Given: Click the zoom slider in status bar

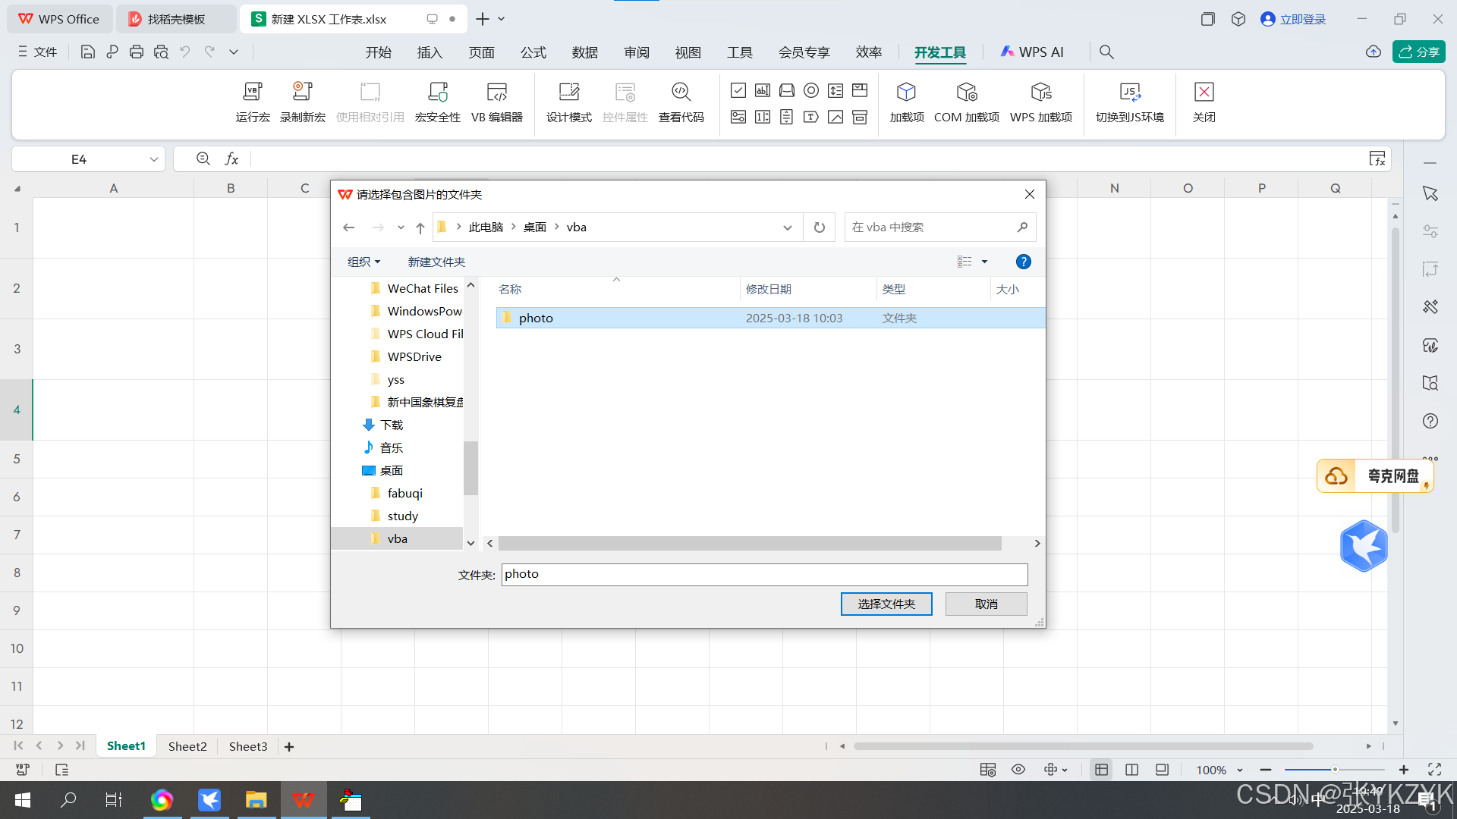Looking at the screenshot, I should (1334, 770).
